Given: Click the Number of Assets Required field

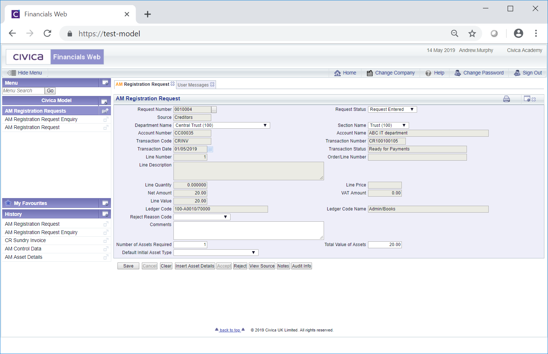Looking at the screenshot, I should 191,245.
